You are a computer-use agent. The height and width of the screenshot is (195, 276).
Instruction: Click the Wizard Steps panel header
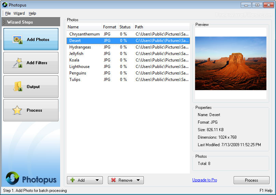31,22
